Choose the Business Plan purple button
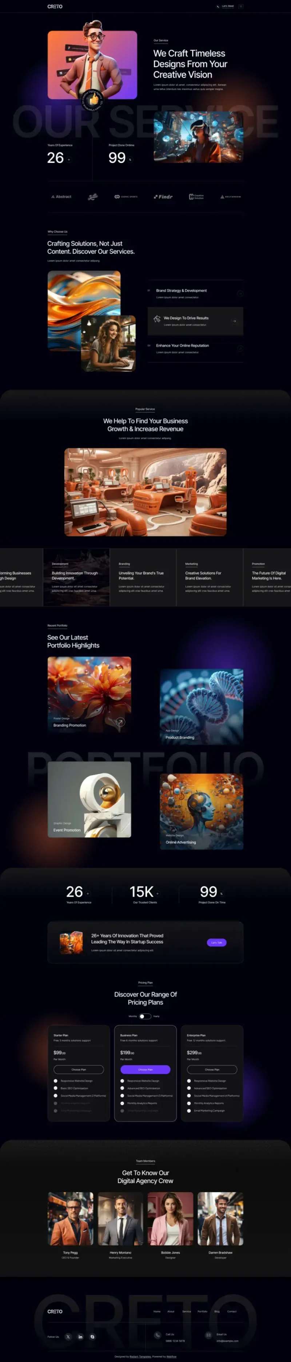This screenshot has width=291, height=1362. click(x=145, y=1069)
